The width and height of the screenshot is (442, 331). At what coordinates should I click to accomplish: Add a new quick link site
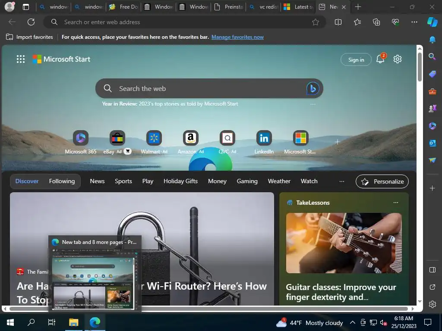(x=337, y=142)
